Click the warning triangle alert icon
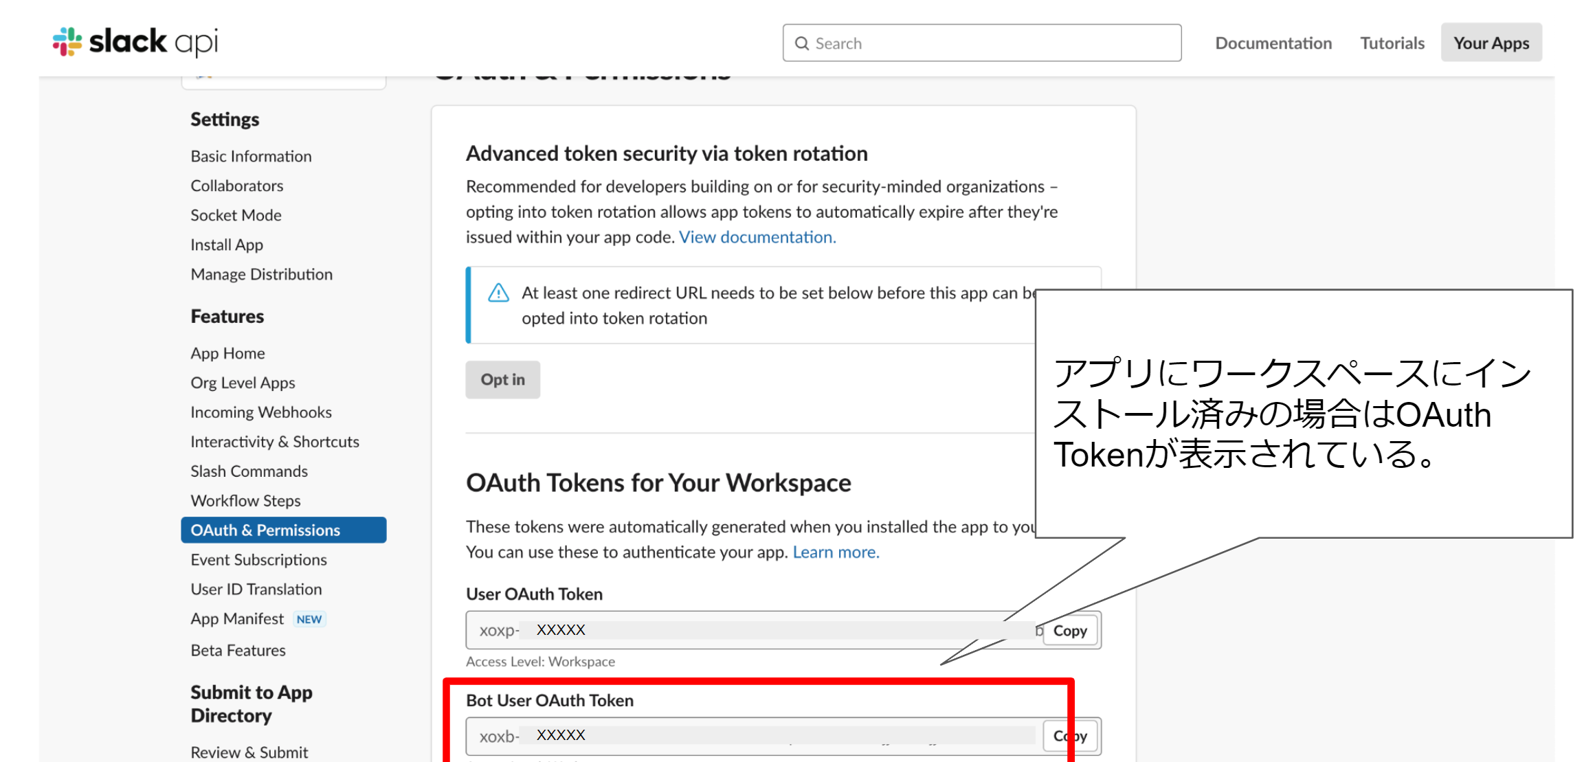Image resolution: width=1595 pixels, height=762 pixels. click(498, 293)
